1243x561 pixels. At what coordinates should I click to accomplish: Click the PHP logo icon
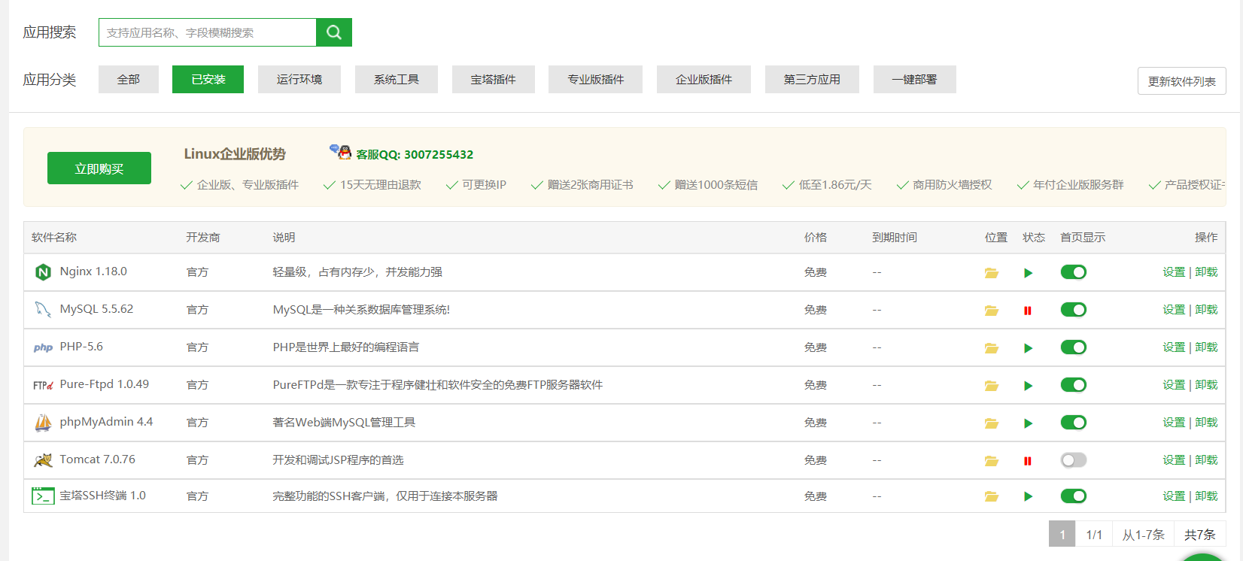pyautogui.click(x=43, y=347)
